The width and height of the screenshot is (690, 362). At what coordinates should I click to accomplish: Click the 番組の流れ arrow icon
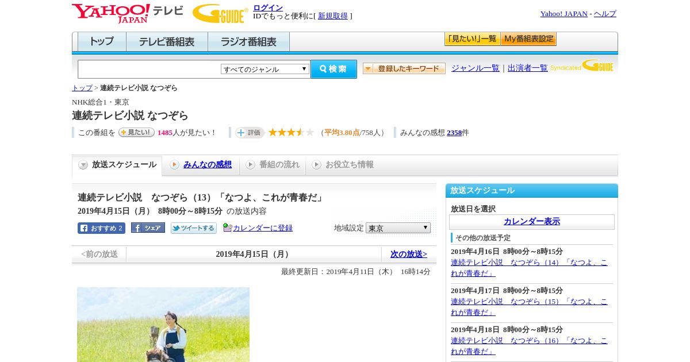click(x=250, y=165)
